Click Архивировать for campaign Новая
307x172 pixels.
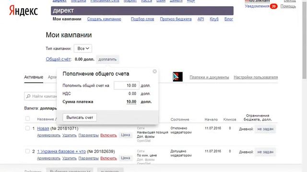(x=48, y=135)
